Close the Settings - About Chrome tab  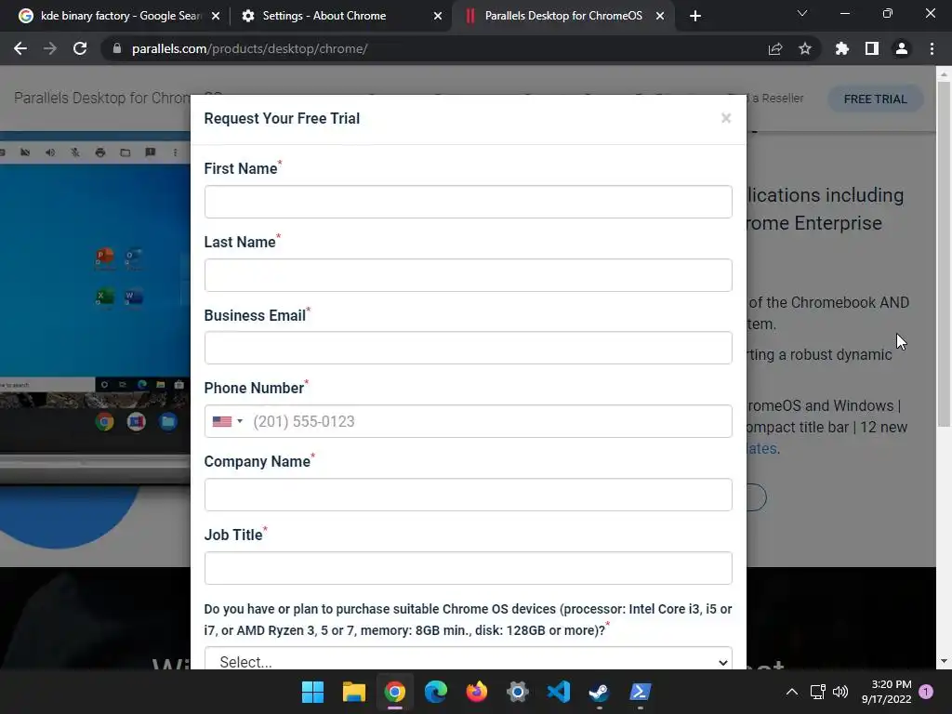(438, 16)
